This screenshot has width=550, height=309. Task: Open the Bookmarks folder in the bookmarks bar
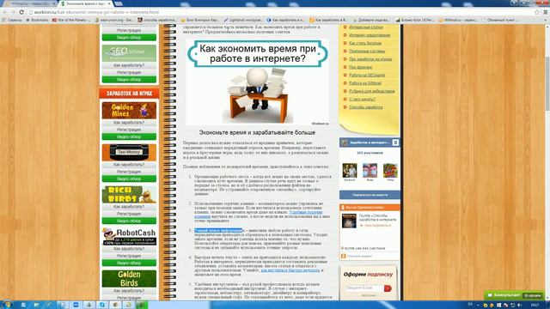37,20
